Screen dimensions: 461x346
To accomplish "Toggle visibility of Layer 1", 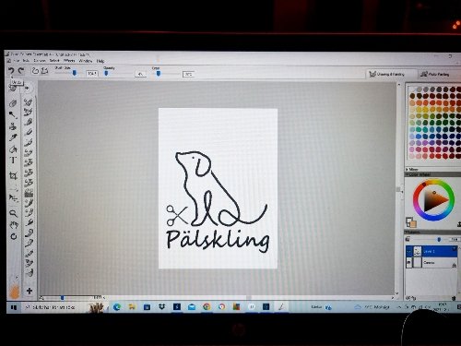I will click(408, 252).
